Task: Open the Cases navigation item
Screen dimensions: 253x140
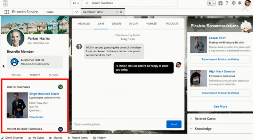Action: 50,12
